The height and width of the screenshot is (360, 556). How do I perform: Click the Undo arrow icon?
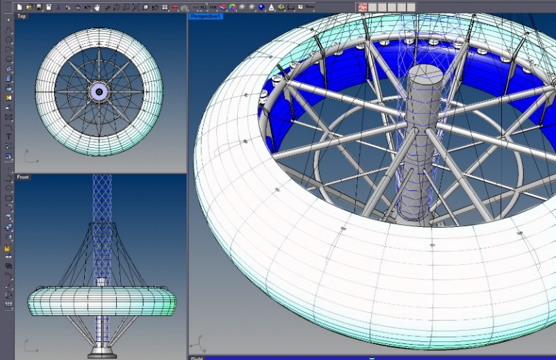coord(88,7)
